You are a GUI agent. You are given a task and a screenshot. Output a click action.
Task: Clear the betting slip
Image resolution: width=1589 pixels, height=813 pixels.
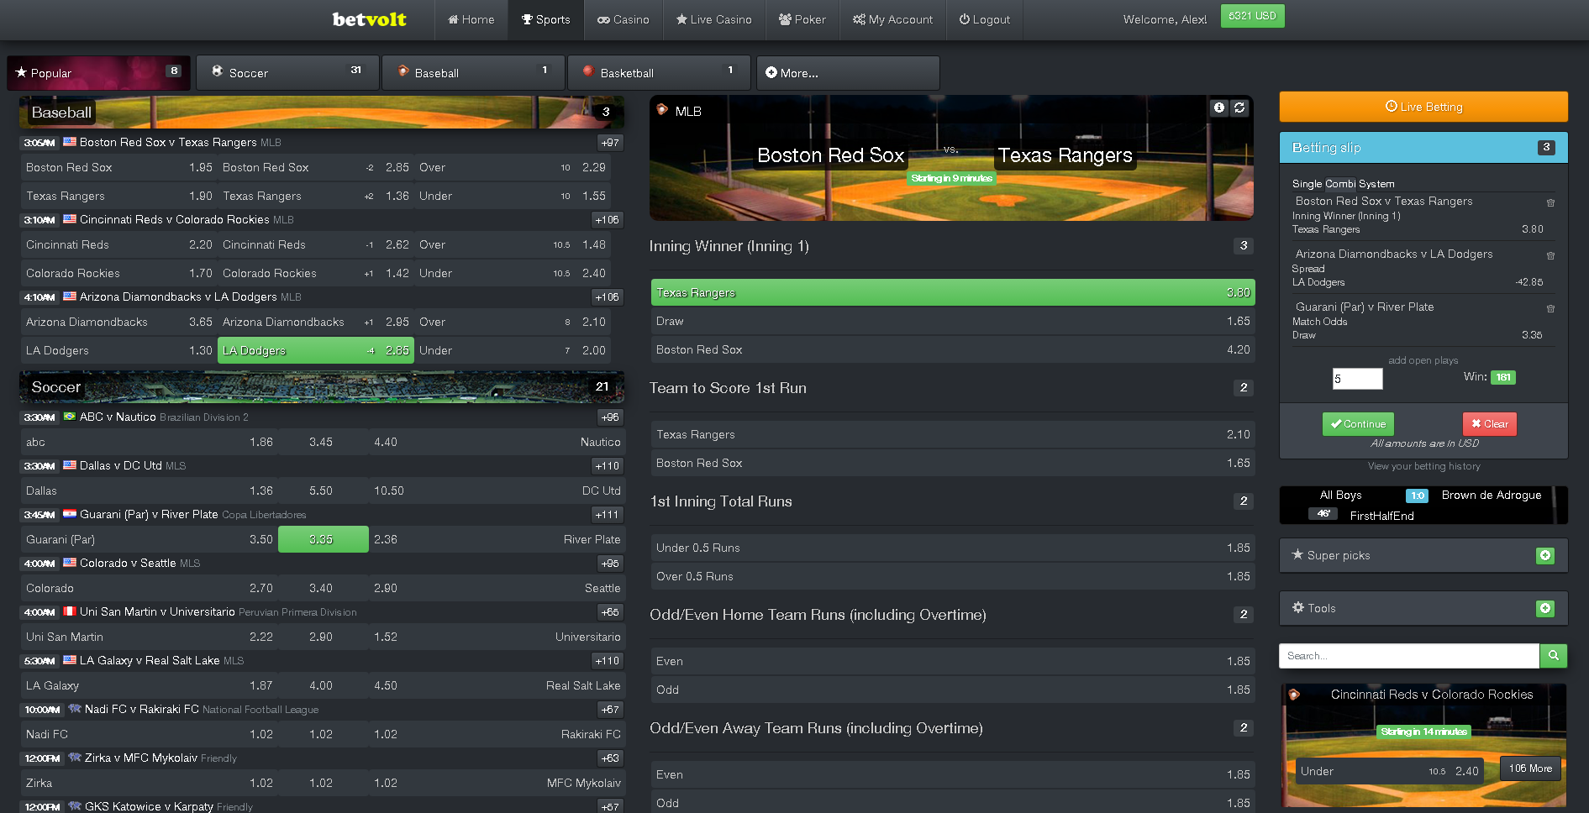pyautogui.click(x=1489, y=424)
